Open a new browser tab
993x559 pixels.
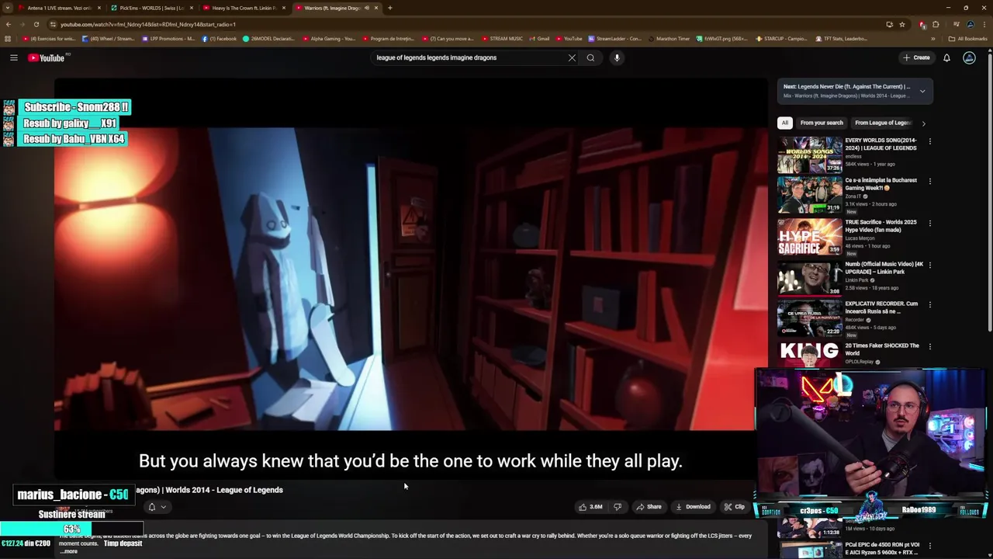tap(389, 8)
